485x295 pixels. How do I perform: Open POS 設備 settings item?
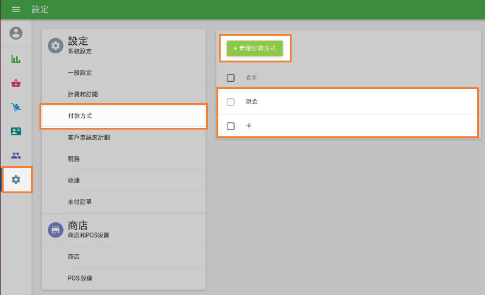click(x=80, y=278)
